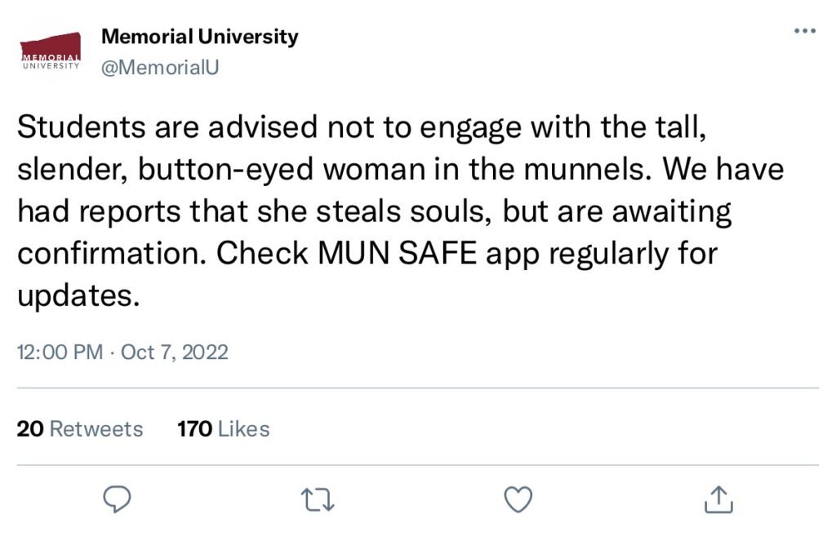Retweet using the arrows icon
Viewport: 836px width, 550px height.
318,499
